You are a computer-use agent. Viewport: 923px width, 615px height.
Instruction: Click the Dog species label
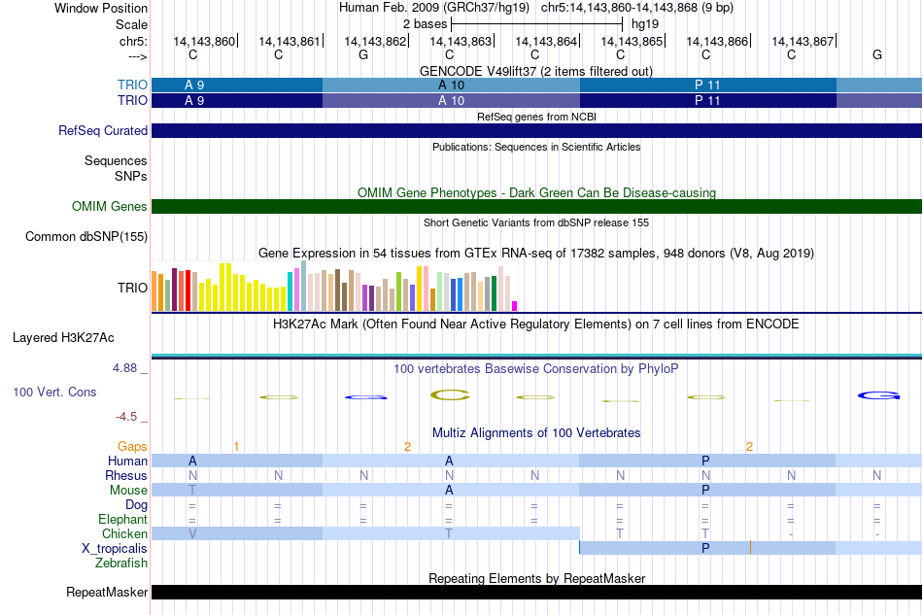click(x=136, y=505)
